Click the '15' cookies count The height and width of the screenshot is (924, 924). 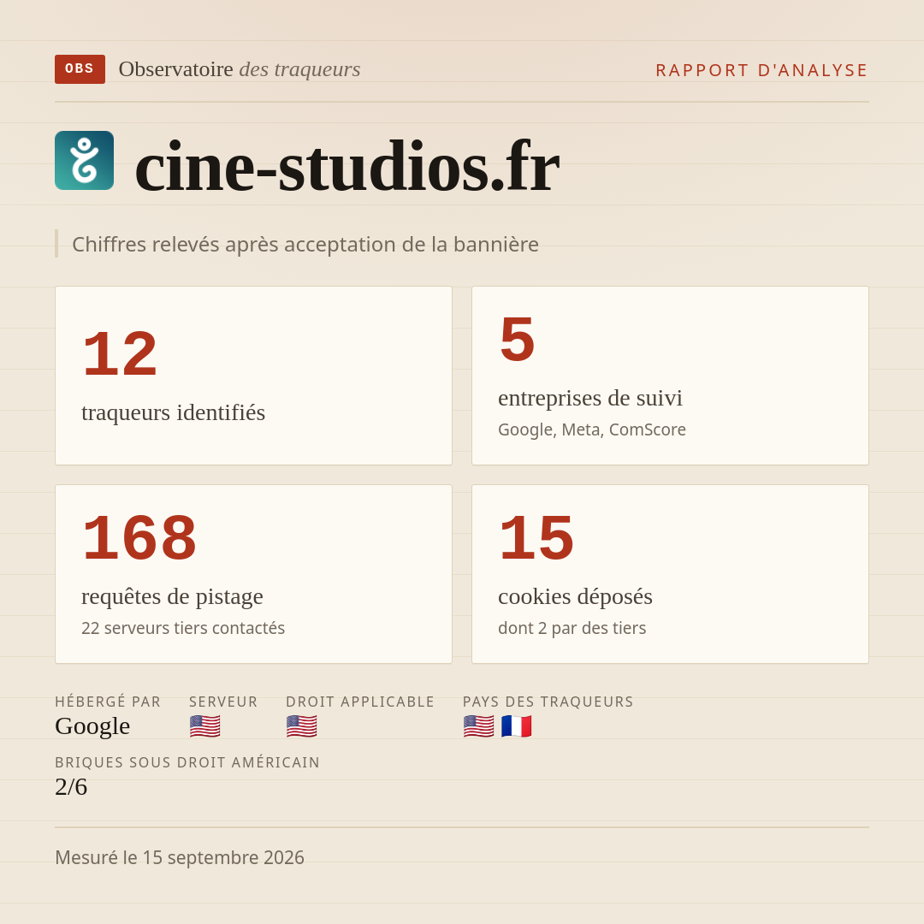[536, 538]
